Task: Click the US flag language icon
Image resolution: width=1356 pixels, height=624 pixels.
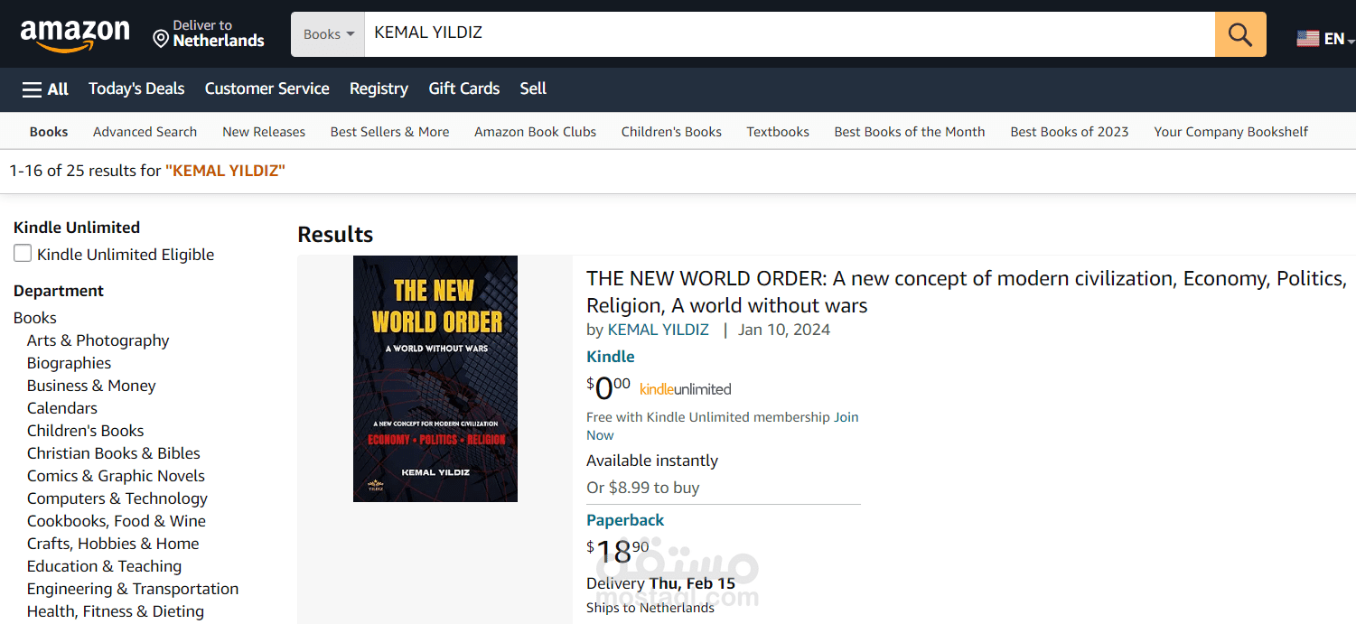Action: [1307, 39]
